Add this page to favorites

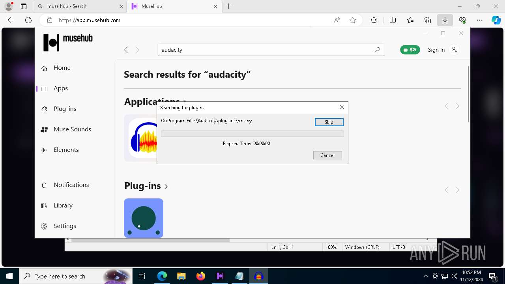pyautogui.click(x=353, y=20)
